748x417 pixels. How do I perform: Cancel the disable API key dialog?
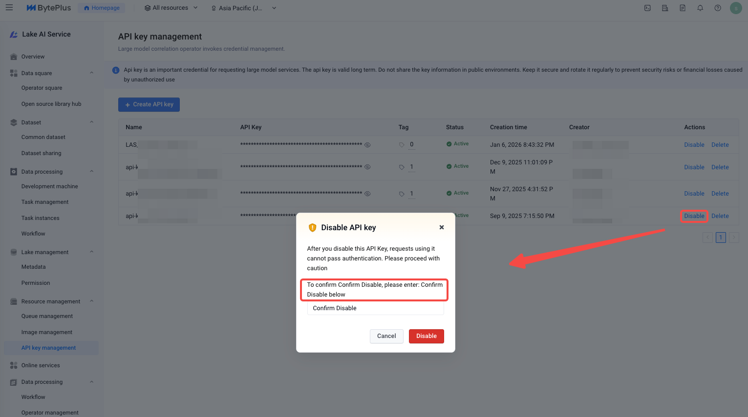pyautogui.click(x=386, y=336)
